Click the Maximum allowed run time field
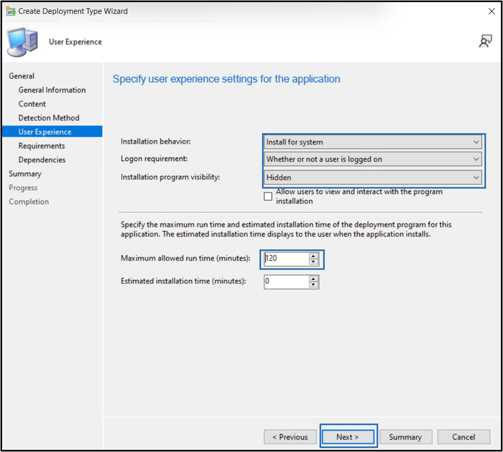This screenshot has height=452, width=503. pyautogui.click(x=287, y=259)
